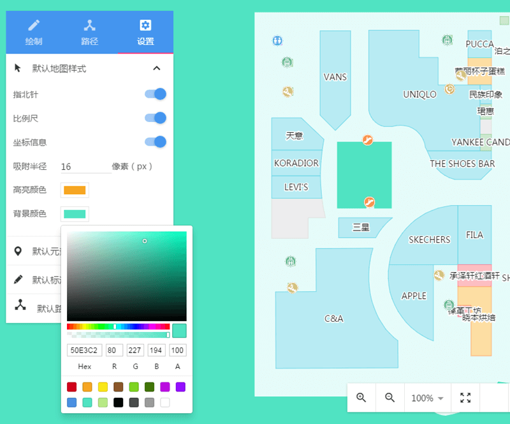
Task: Click the alpha transparency slider in the color picker
Action: pos(119,335)
